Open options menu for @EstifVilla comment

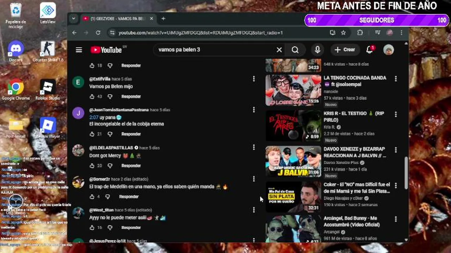coord(254,79)
